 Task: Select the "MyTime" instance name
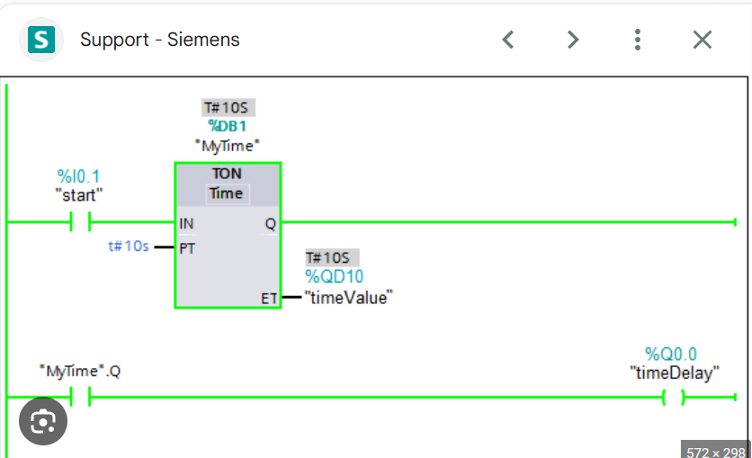(227, 144)
